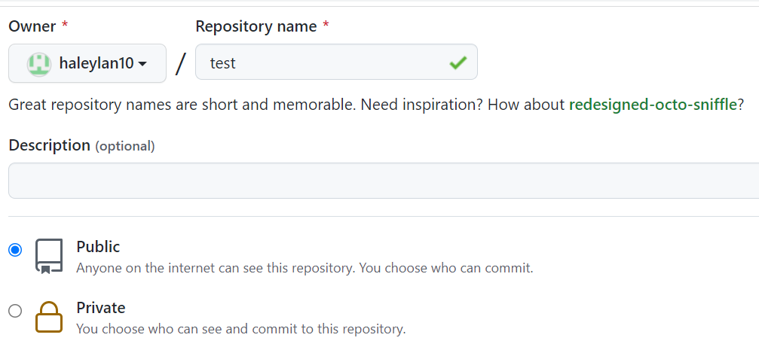Choose Public by clicking its label text
The image size is (759, 356).
(x=98, y=247)
